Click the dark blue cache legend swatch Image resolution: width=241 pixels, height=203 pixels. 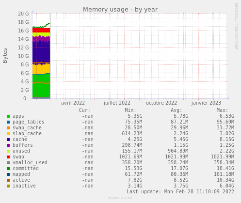(x=8, y=140)
